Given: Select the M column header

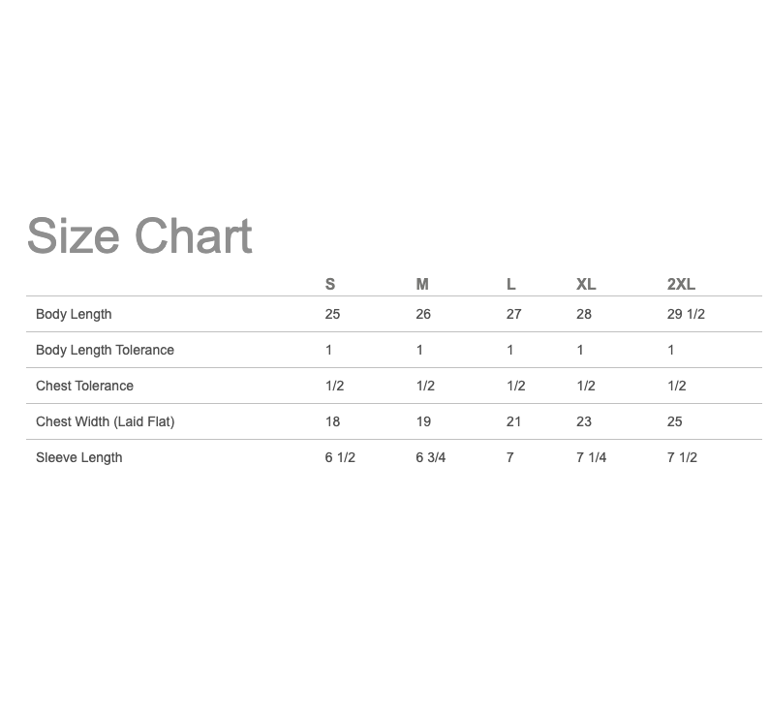Looking at the screenshot, I should pyautogui.click(x=422, y=284).
